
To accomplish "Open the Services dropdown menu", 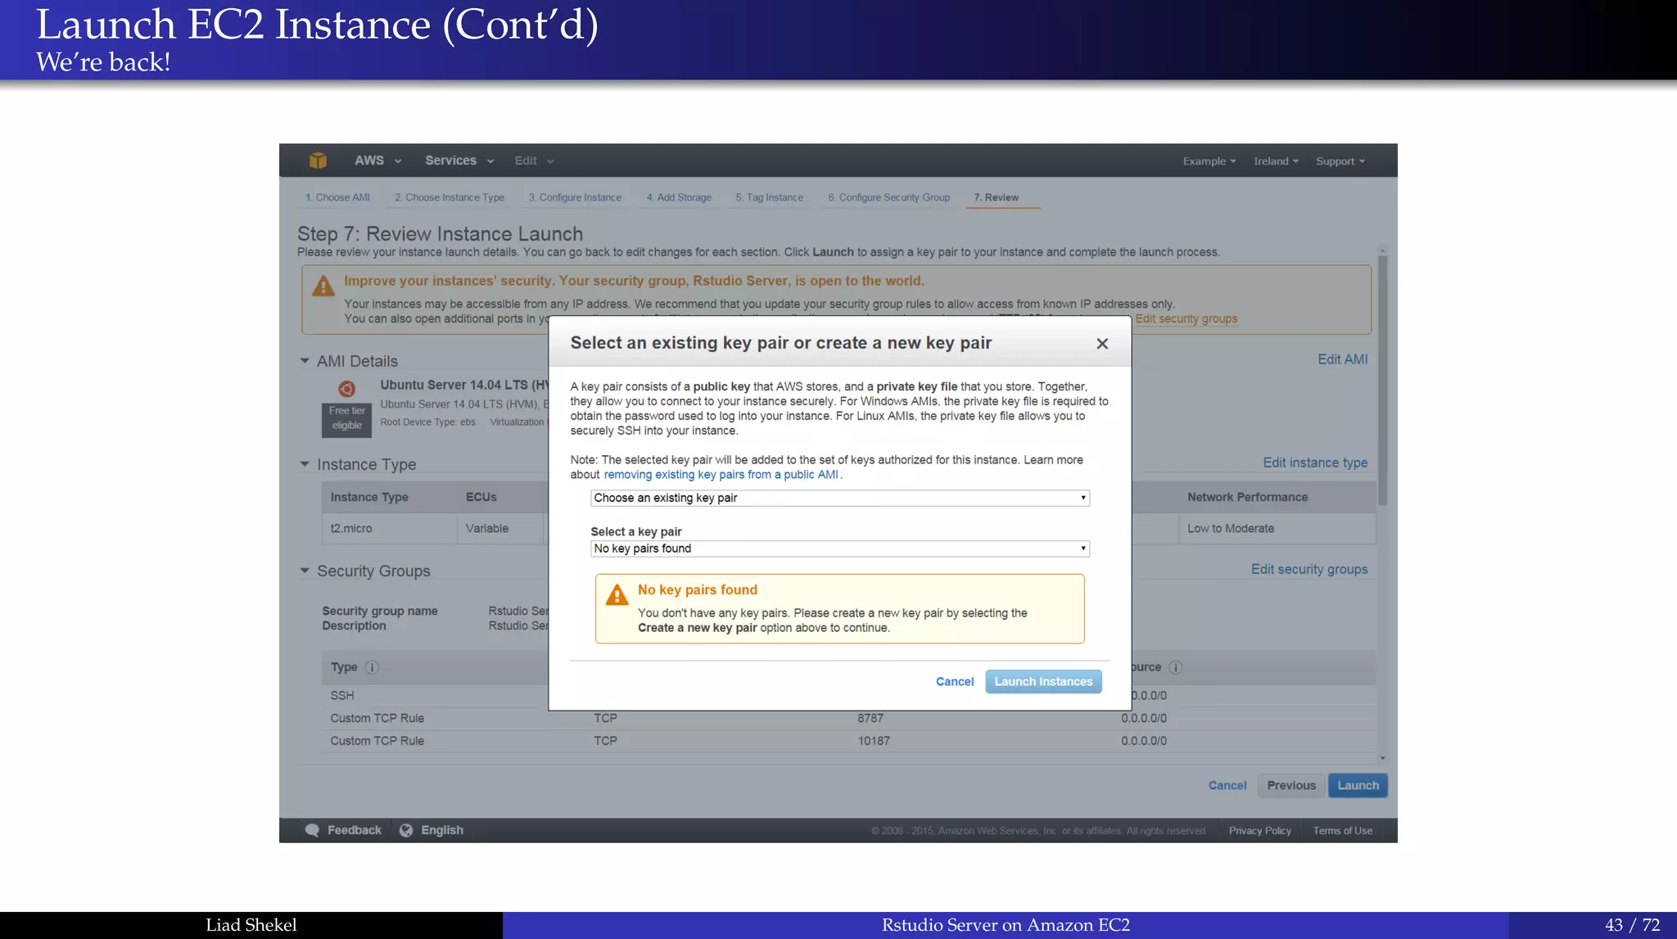I will point(459,160).
